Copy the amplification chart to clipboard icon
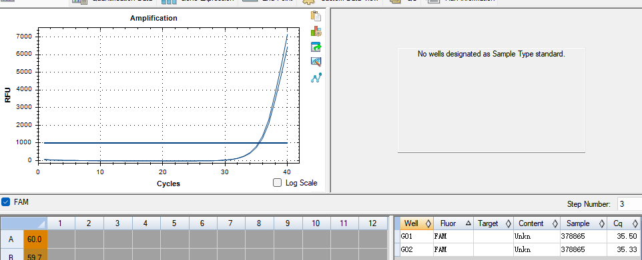Image resolution: width=642 pixels, height=260 pixels. pyautogui.click(x=316, y=16)
